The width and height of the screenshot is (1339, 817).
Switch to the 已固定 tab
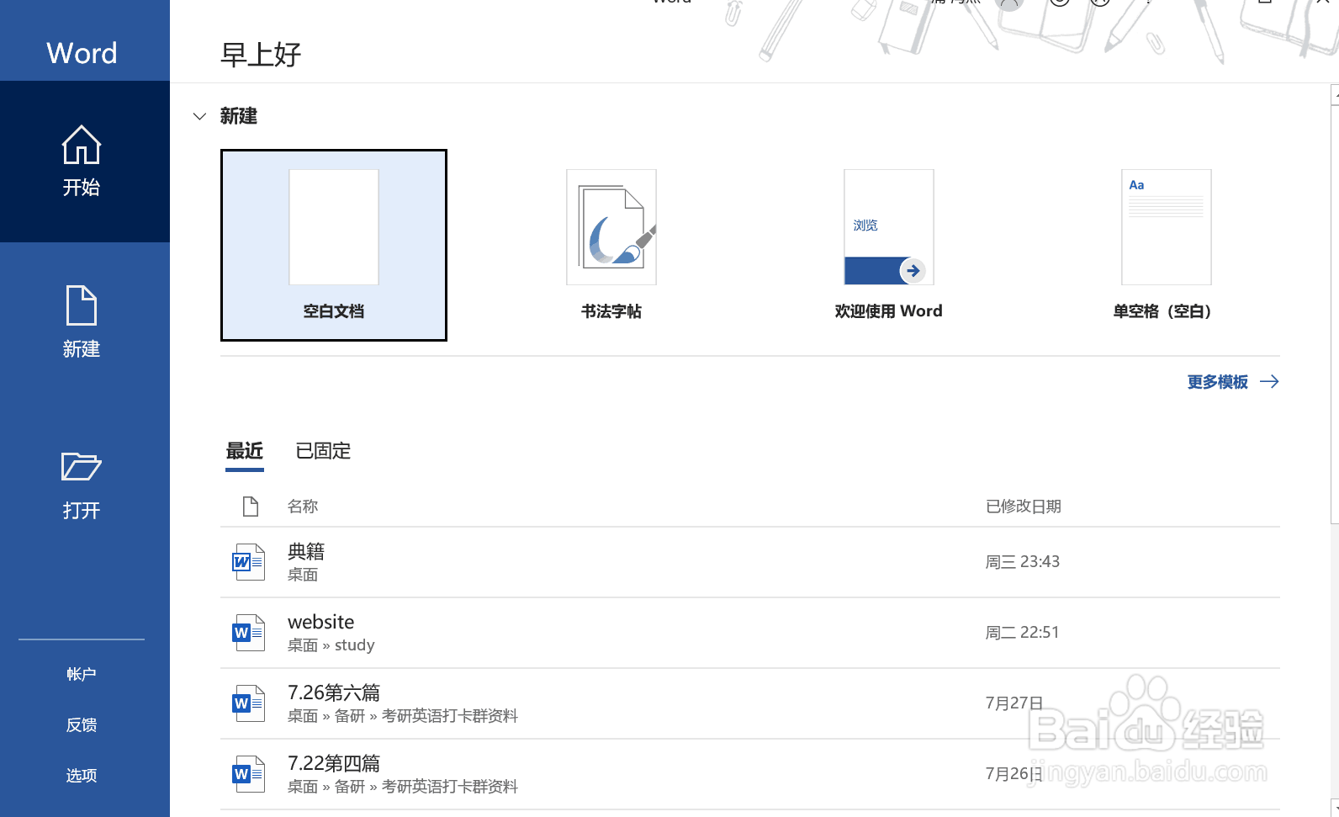pyautogui.click(x=323, y=452)
